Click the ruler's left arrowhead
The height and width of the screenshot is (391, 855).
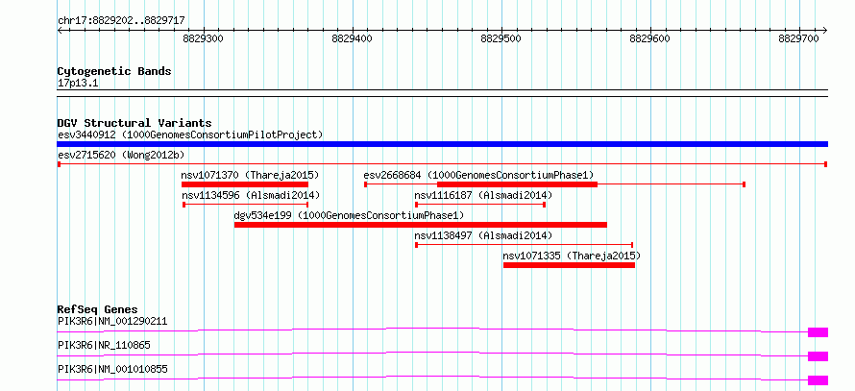(60, 31)
